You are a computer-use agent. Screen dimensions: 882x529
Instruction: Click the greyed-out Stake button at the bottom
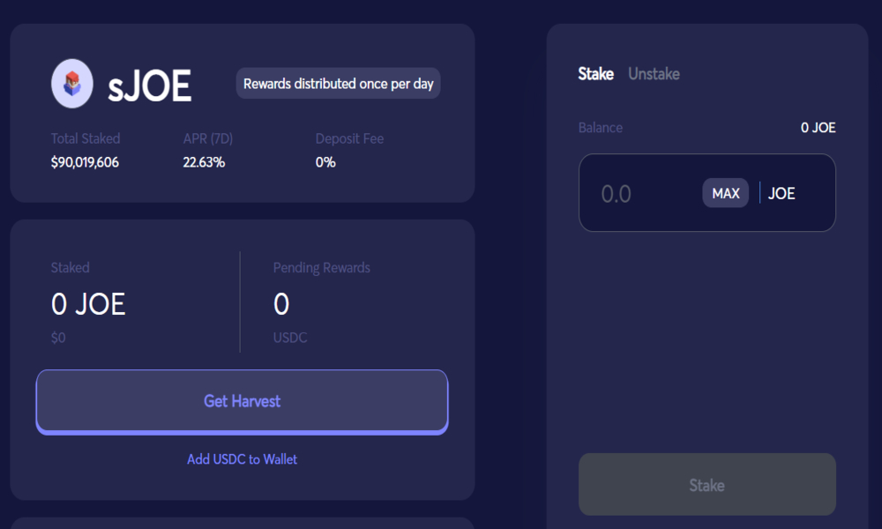(707, 485)
